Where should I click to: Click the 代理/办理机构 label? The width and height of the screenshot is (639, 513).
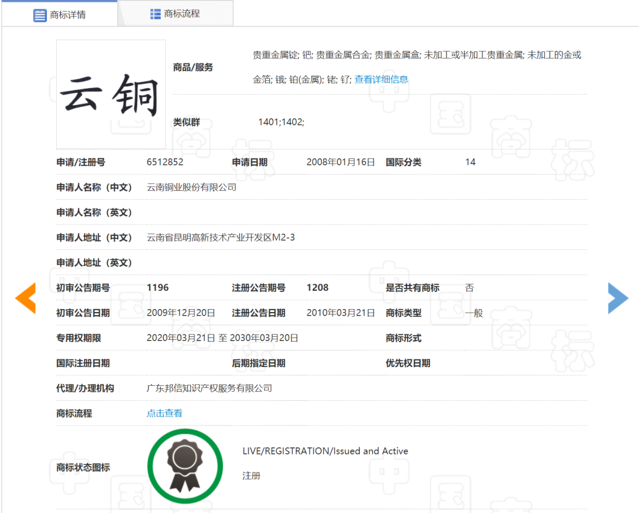[85, 388]
